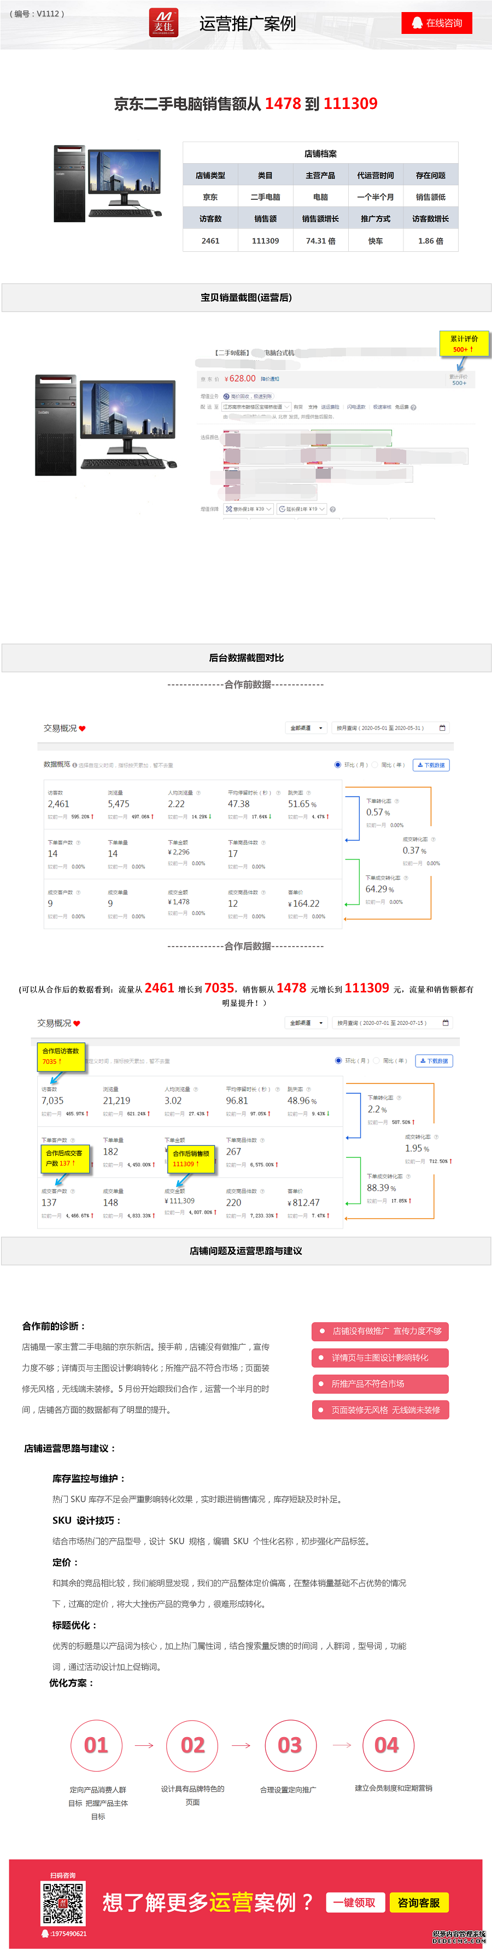Click the computer thumbnail beside 店铺档案 table
Viewport: 492px width, 1949px height.
point(107,184)
